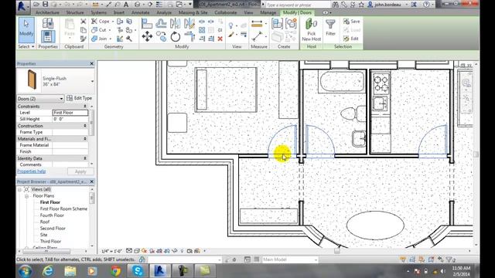Screen dimensions: 495x278
Task: Open the Collaborate ribbon tab
Action: 225,12
